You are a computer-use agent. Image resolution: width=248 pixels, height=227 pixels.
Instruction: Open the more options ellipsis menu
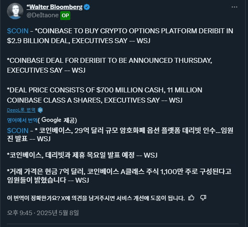pyautogui.click(x=234, y=7)
